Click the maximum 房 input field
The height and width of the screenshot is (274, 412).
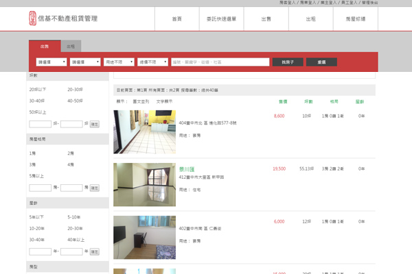tap(71, 188)
